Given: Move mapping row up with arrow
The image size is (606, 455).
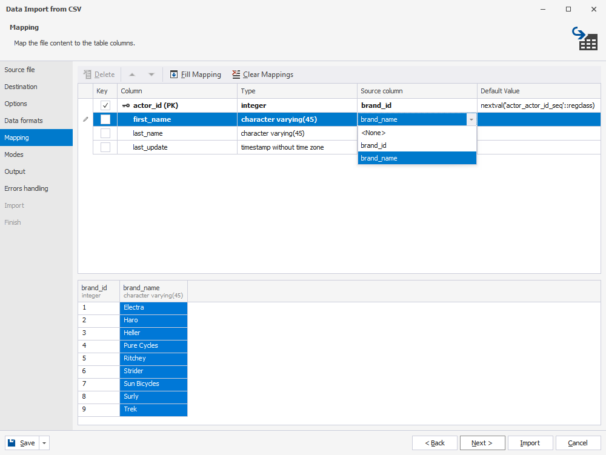Looking at the screenshot, I should (x=132, y=75).
